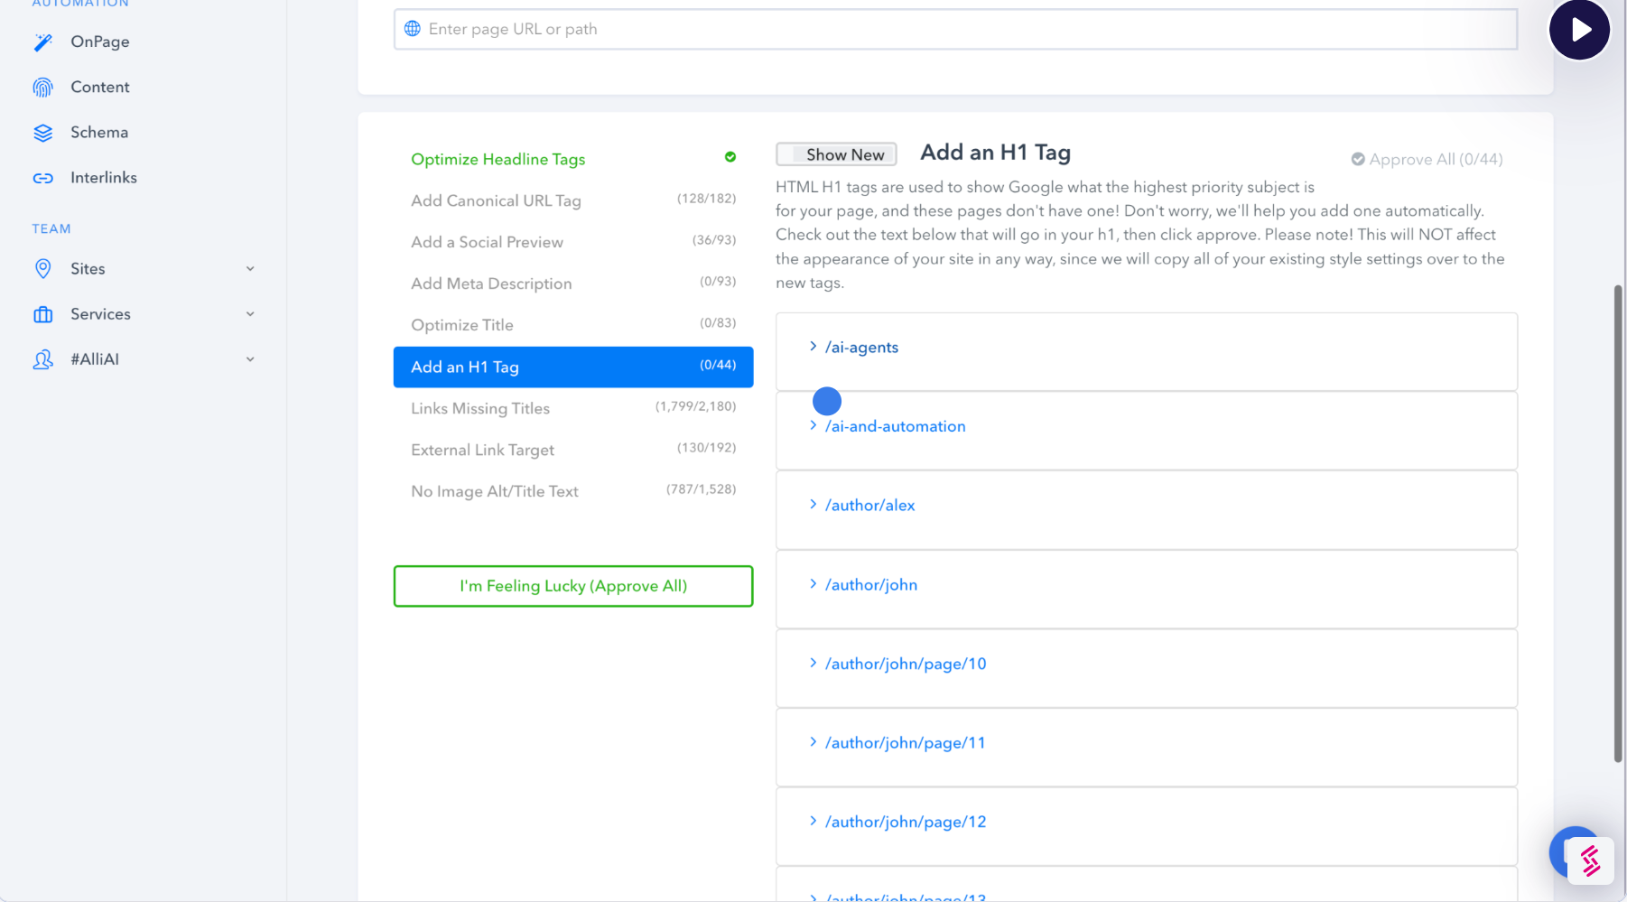The width and height of the screenshot is (1627, 902).
Task: Click the page URL input field
Action: [x=955, y=29]
